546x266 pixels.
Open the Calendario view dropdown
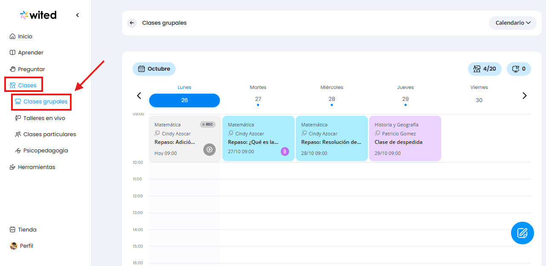[512, 23]
